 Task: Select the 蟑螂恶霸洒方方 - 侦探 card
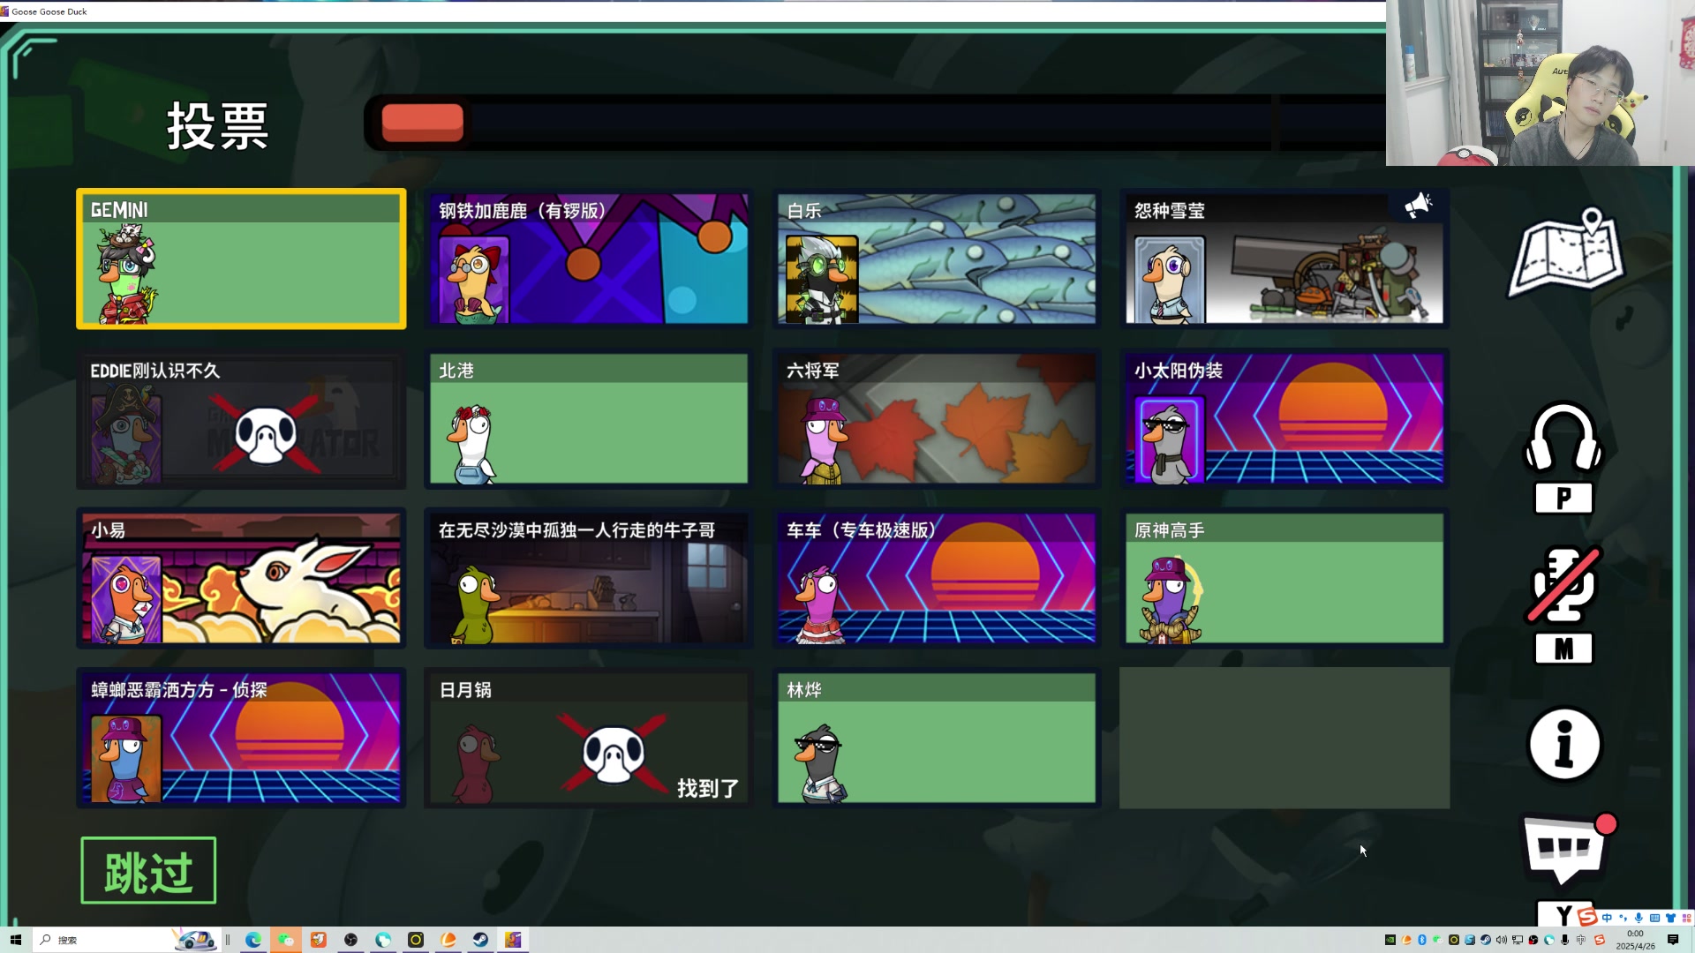241,738
